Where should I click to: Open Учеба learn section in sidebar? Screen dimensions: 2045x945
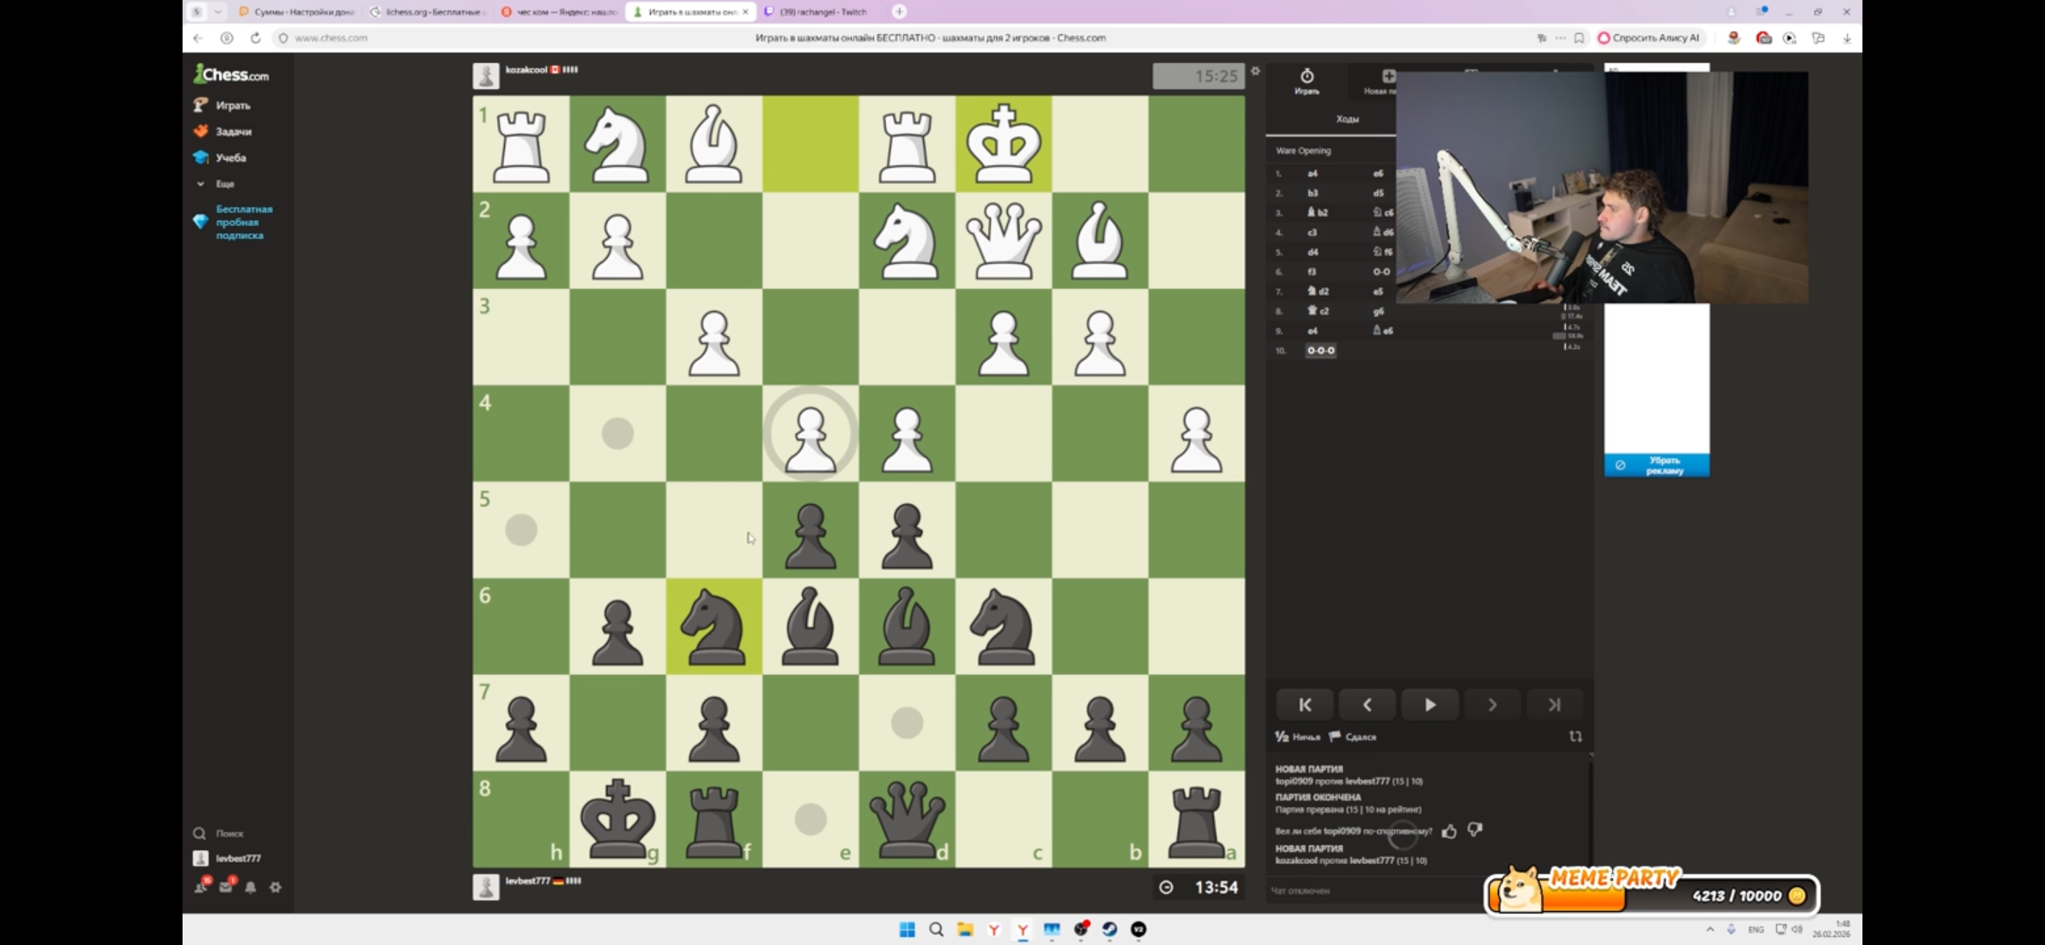click(x=230, y=158)
